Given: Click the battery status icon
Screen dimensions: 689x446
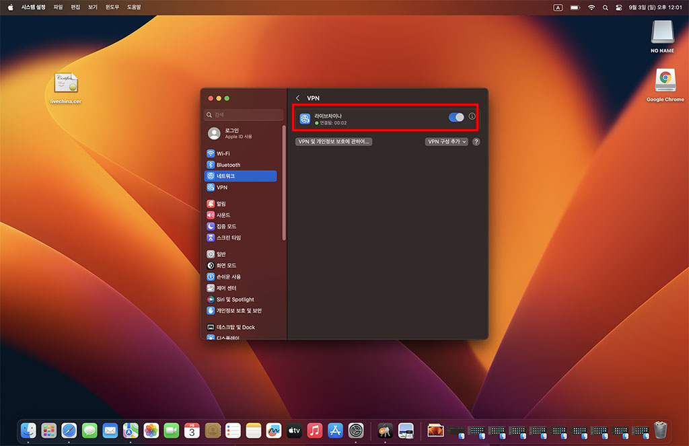Looking at the screenshot, I should (575, 7).
